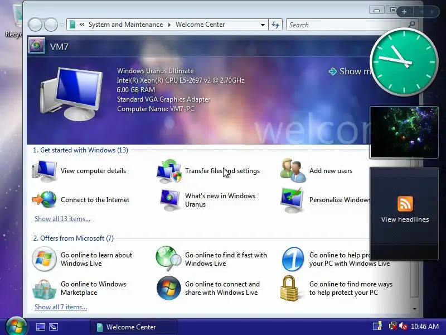Select the Windows Live OneCare number one icon
Viewport: 446px width, 335px height.
click(293, 259)
